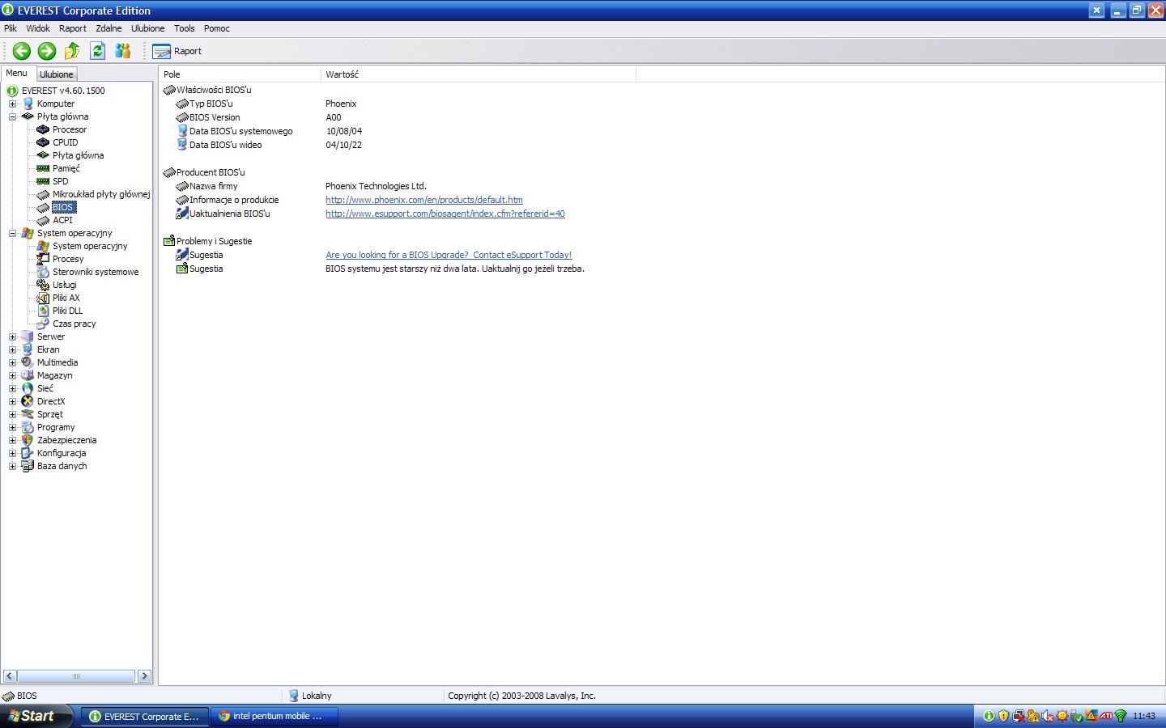Expand the DirectX tree node
Viewport: 1166px width, 728px height.
point(13,401)
